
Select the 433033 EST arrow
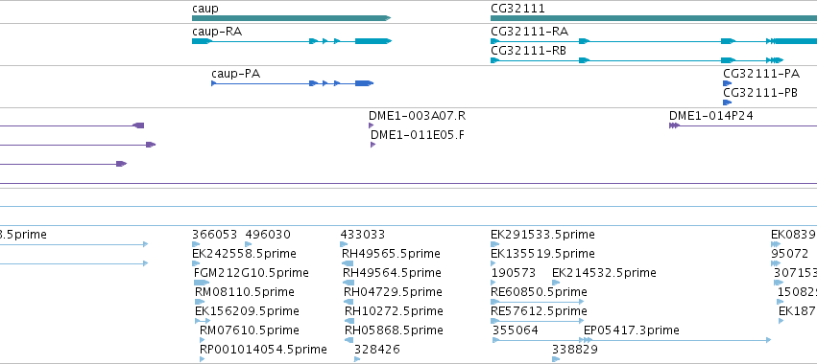coord(344,244)
